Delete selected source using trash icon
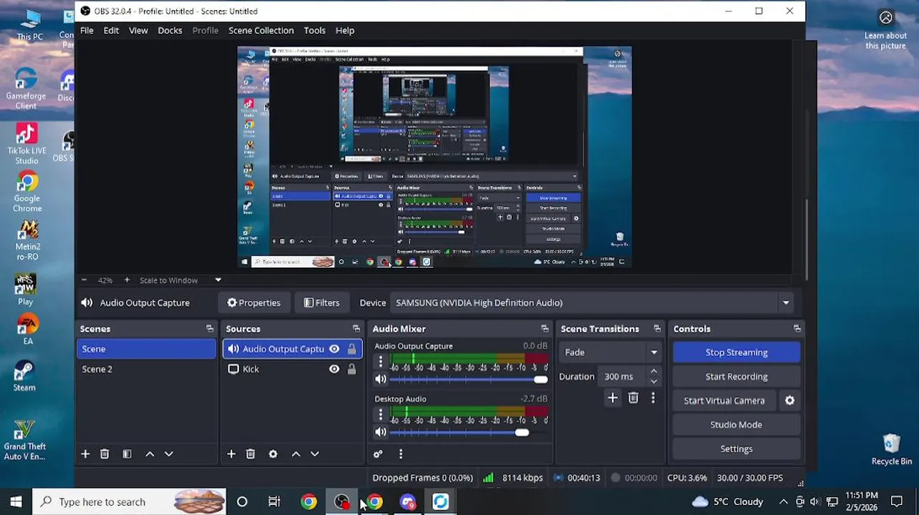Image resolution: width=919 pixels, height=515 pixels. [x=251, y=453]
